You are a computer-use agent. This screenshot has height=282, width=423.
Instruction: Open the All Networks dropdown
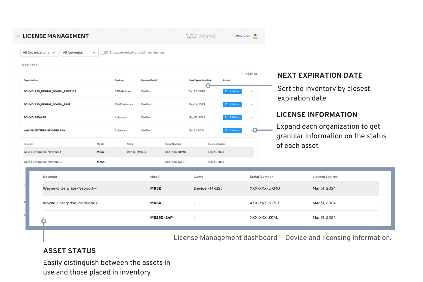click(x=79, y=52)
